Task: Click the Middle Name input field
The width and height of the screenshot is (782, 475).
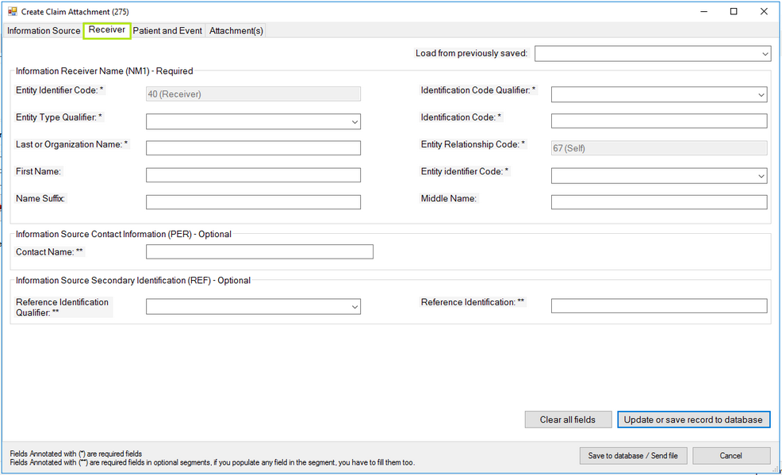Action: tap(658, 201)
